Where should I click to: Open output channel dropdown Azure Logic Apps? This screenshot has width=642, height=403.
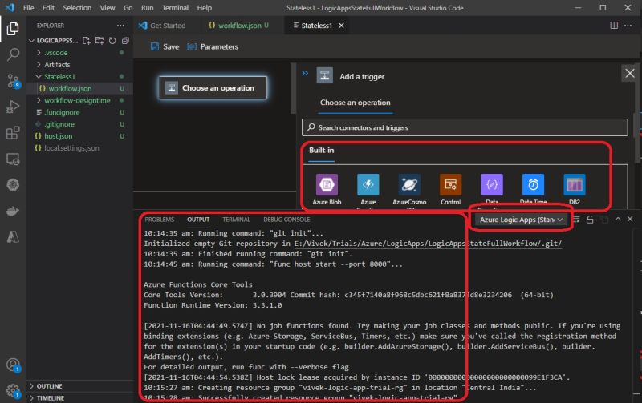pos(521,220)
